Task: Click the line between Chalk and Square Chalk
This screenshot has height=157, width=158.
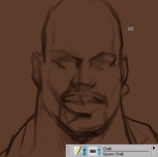Action: coord(126,151)
